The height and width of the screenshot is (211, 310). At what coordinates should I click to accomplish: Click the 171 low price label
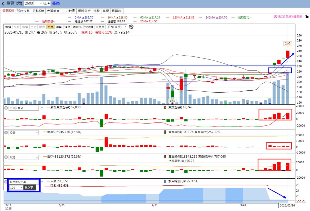172,101
